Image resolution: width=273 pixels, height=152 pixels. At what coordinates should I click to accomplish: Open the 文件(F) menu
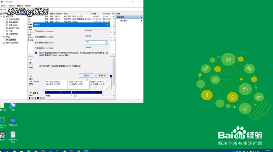click(x=4, y=6)
